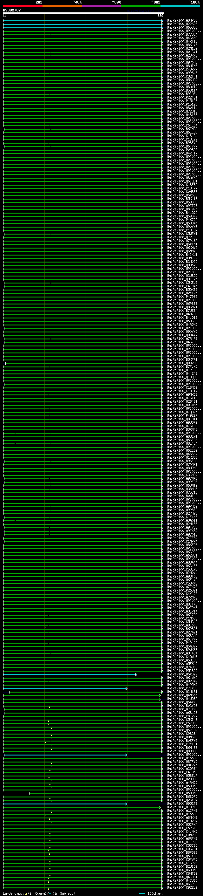Click the cyan alignment bar of UniRef100_C7IXS6
Screen dimensions: 203x896
65,689
